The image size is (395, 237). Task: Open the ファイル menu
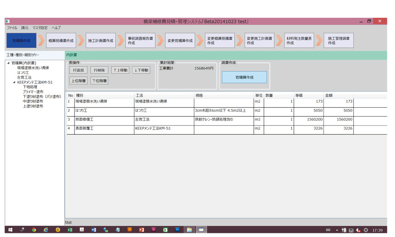[12, 28]
